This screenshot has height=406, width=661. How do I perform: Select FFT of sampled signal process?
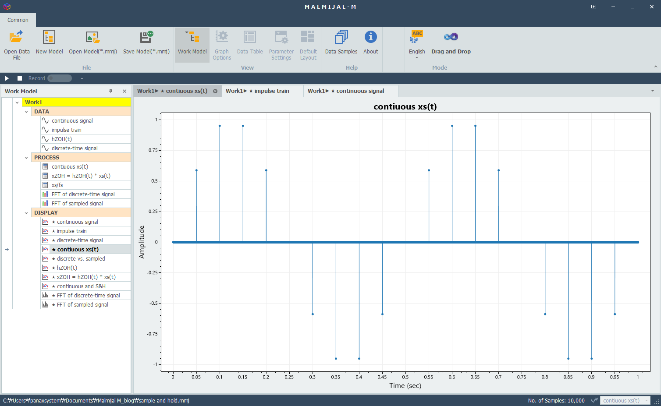tap(85, 203)
